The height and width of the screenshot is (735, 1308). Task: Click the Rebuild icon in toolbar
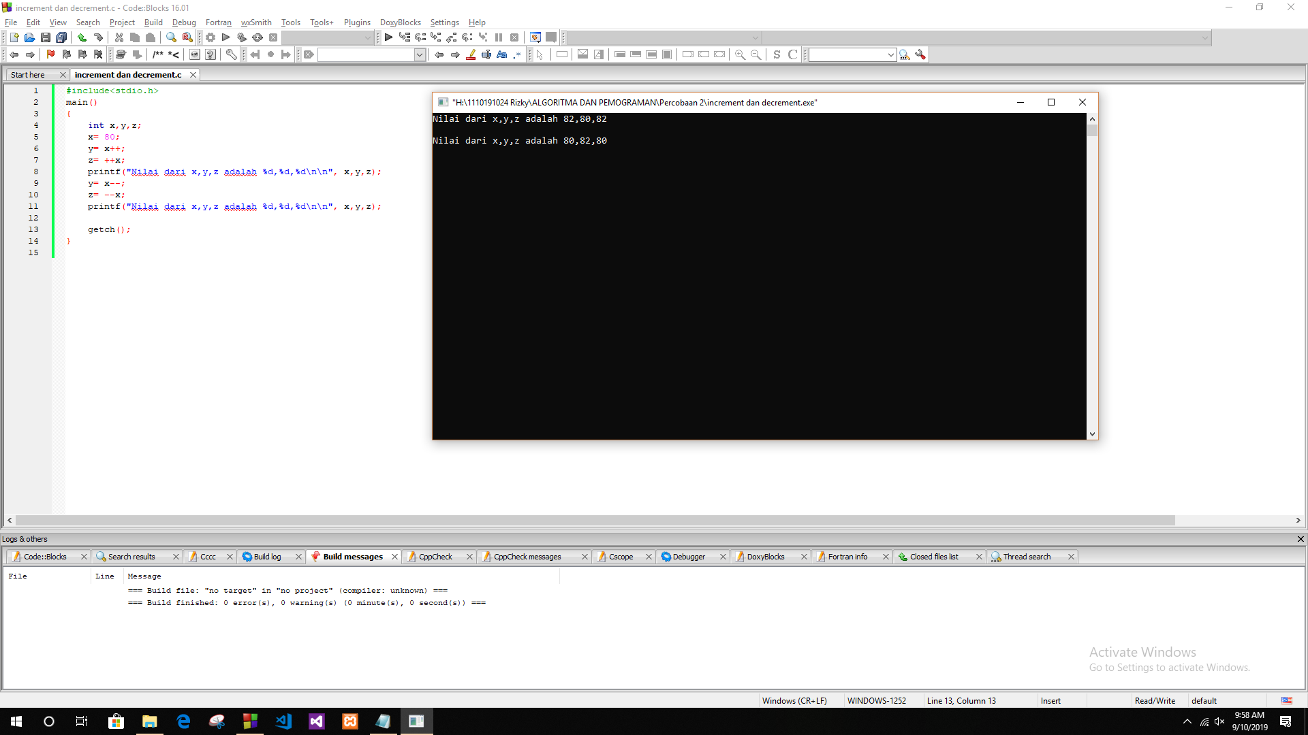pyautogui.click(x=258, y=37)
